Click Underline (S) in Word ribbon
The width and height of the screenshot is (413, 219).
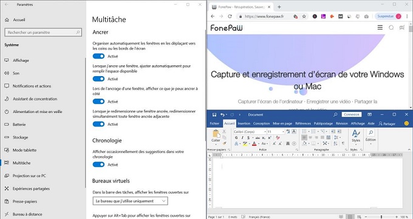click(x=248, y=138)
